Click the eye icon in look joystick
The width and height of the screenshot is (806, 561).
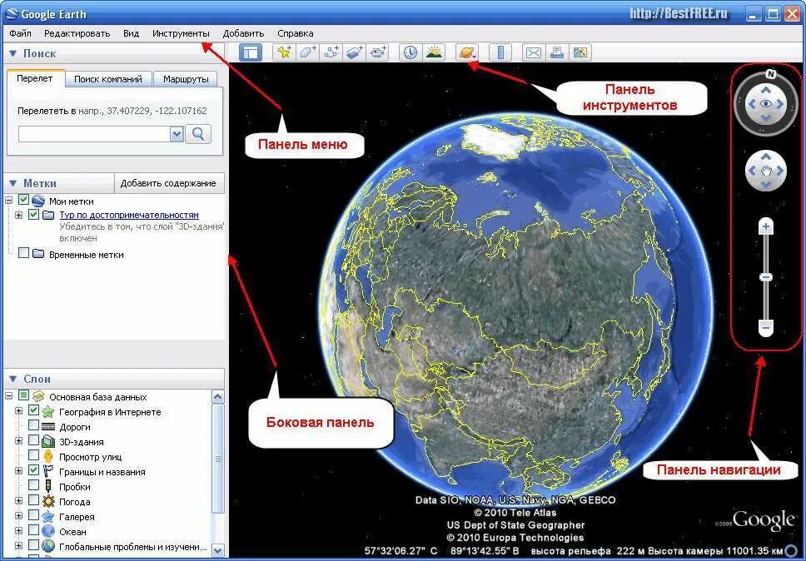(766, 104)
